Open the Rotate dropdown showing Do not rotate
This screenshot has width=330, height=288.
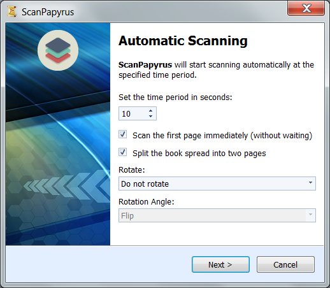[x=217, y=184]
